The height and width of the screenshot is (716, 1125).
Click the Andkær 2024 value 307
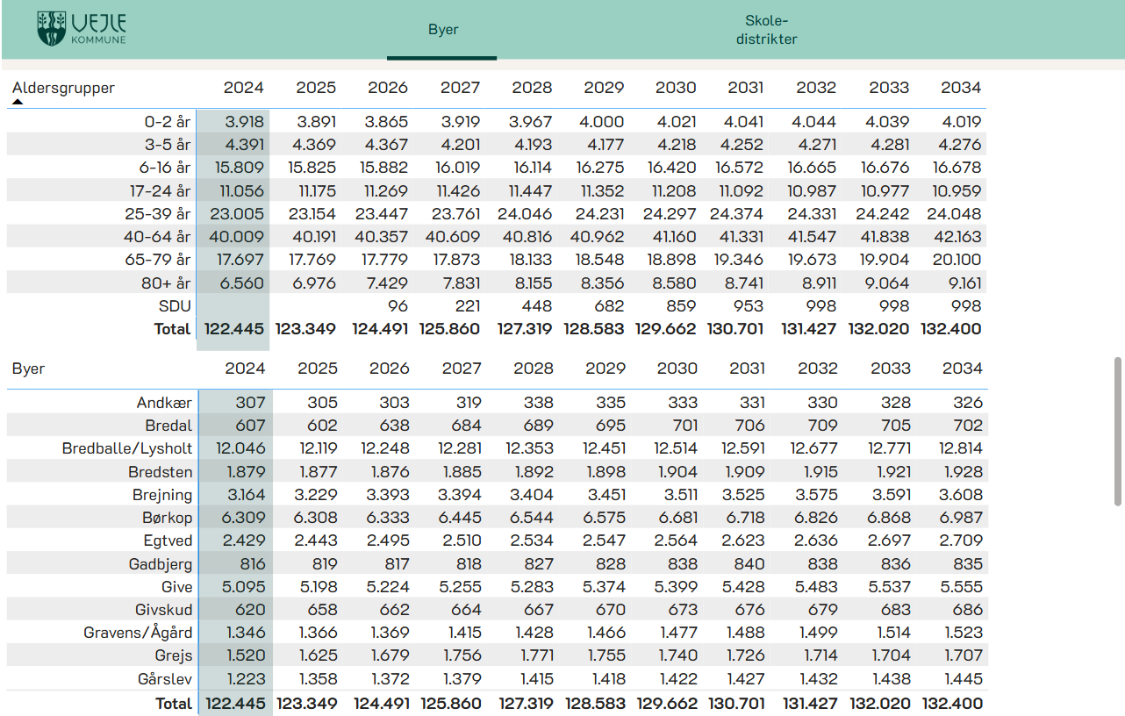(250, 403)
